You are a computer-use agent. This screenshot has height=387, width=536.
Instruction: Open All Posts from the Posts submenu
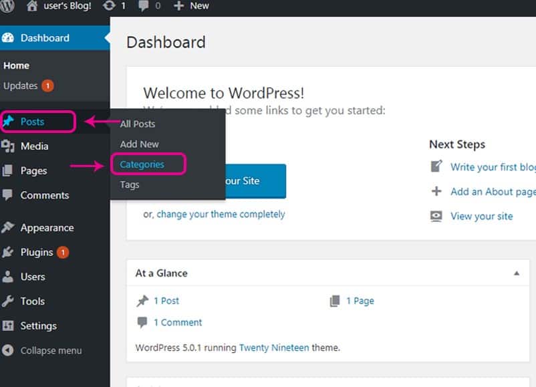point(138,124)
